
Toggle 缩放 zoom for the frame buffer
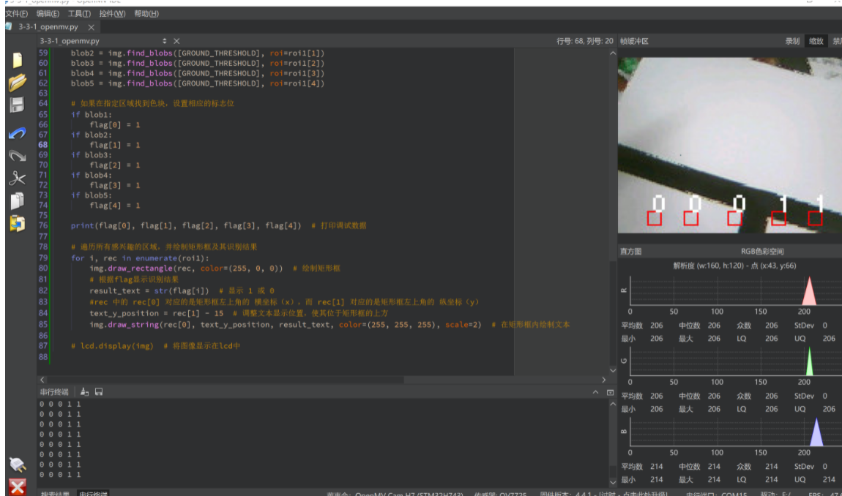tap(816, 41)
